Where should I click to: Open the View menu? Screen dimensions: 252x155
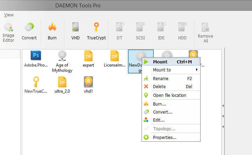[x=9, y=15]
